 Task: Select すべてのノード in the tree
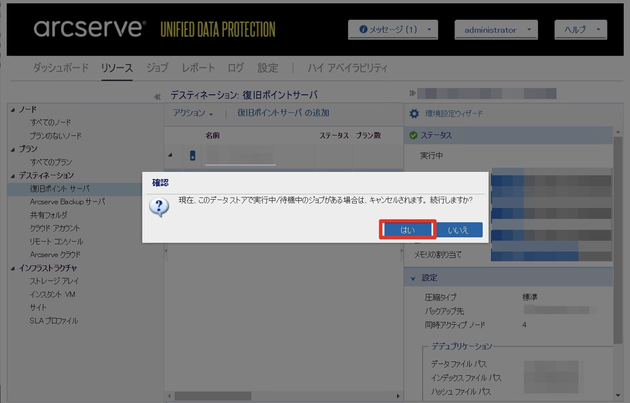[x=50, y=122]
